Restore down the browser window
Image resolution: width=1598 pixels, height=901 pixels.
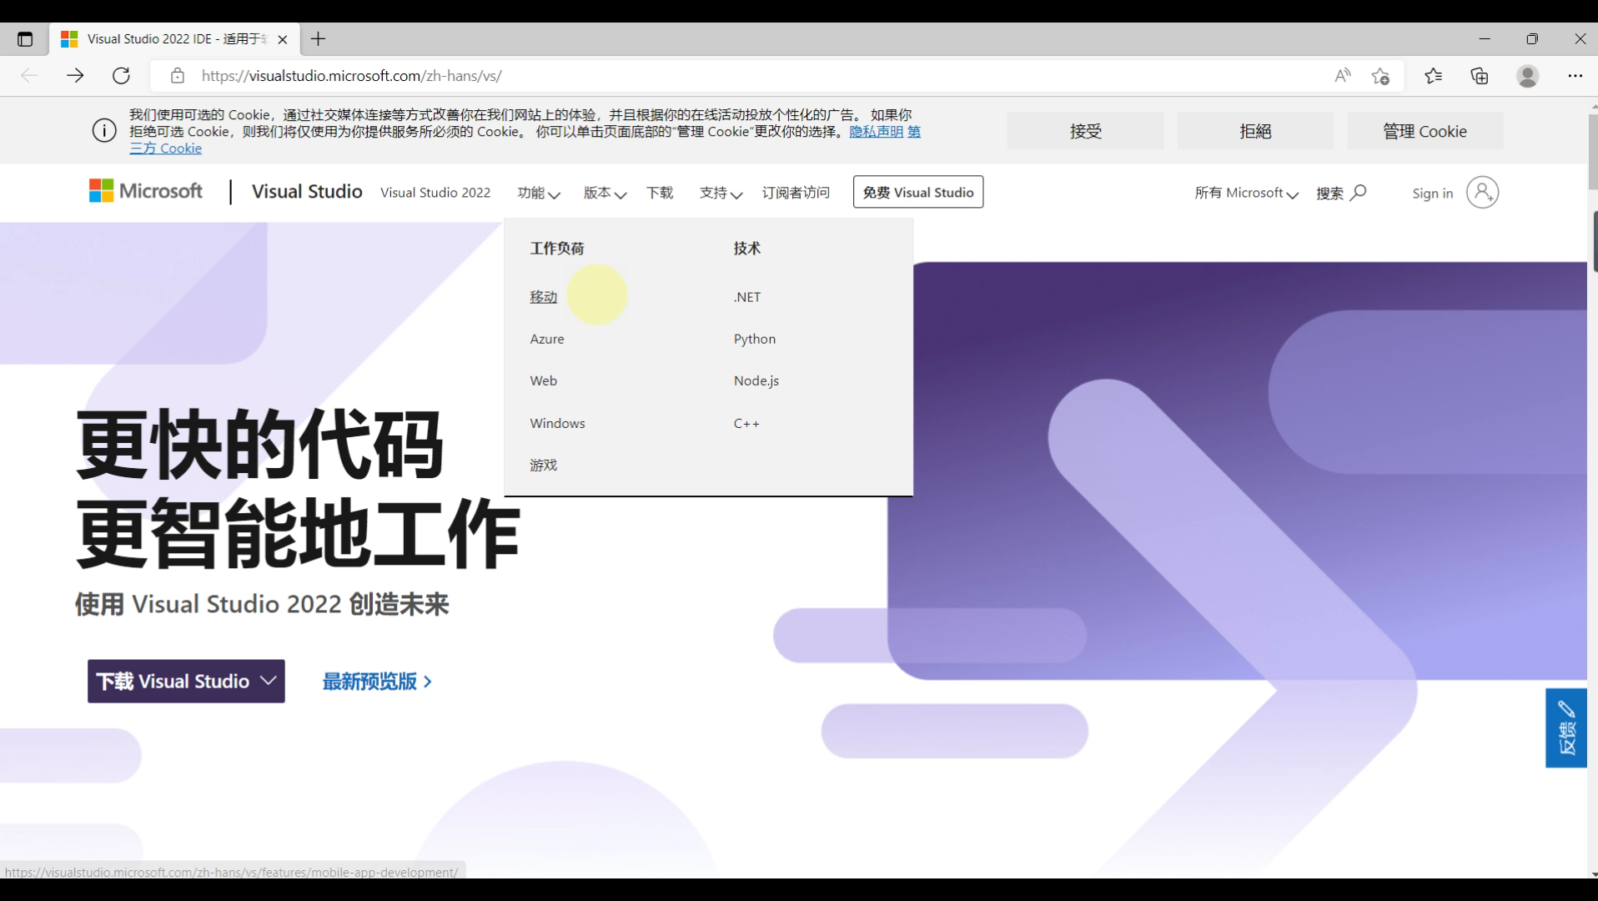pyautogui.click(x=1532, y=39)
